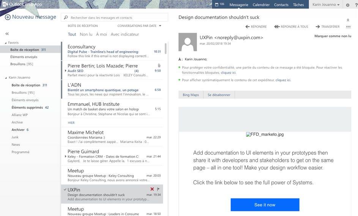The width and height of the screenshot is (358, 216).
Task: Click Répondre label text
Action: (x=259, y=27)
